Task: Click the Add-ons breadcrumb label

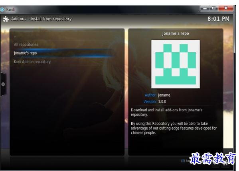Action: pyautogui.click(x=19, y=19)
